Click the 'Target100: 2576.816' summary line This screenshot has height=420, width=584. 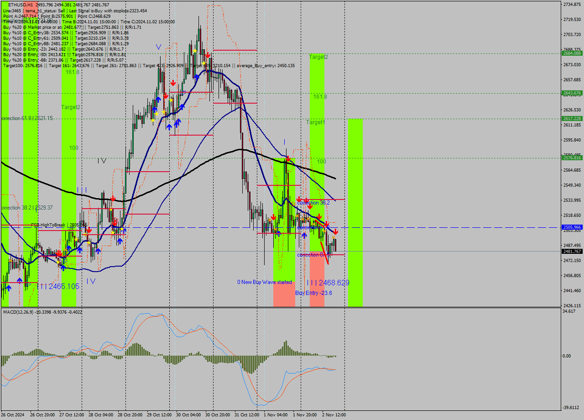pyautogui.click(x=149, y=66)
